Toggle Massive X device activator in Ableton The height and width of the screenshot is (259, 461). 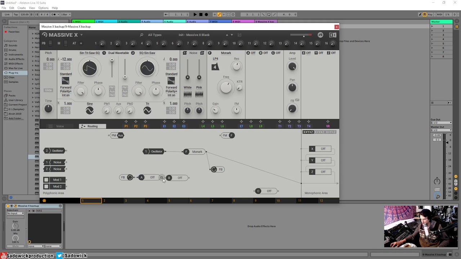pyautogui.click(x=8, y=206)
